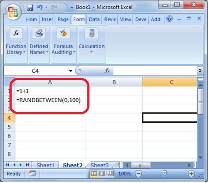Open the Office Button menu
This screenshot has width=208, height=183.
point(13,12)
